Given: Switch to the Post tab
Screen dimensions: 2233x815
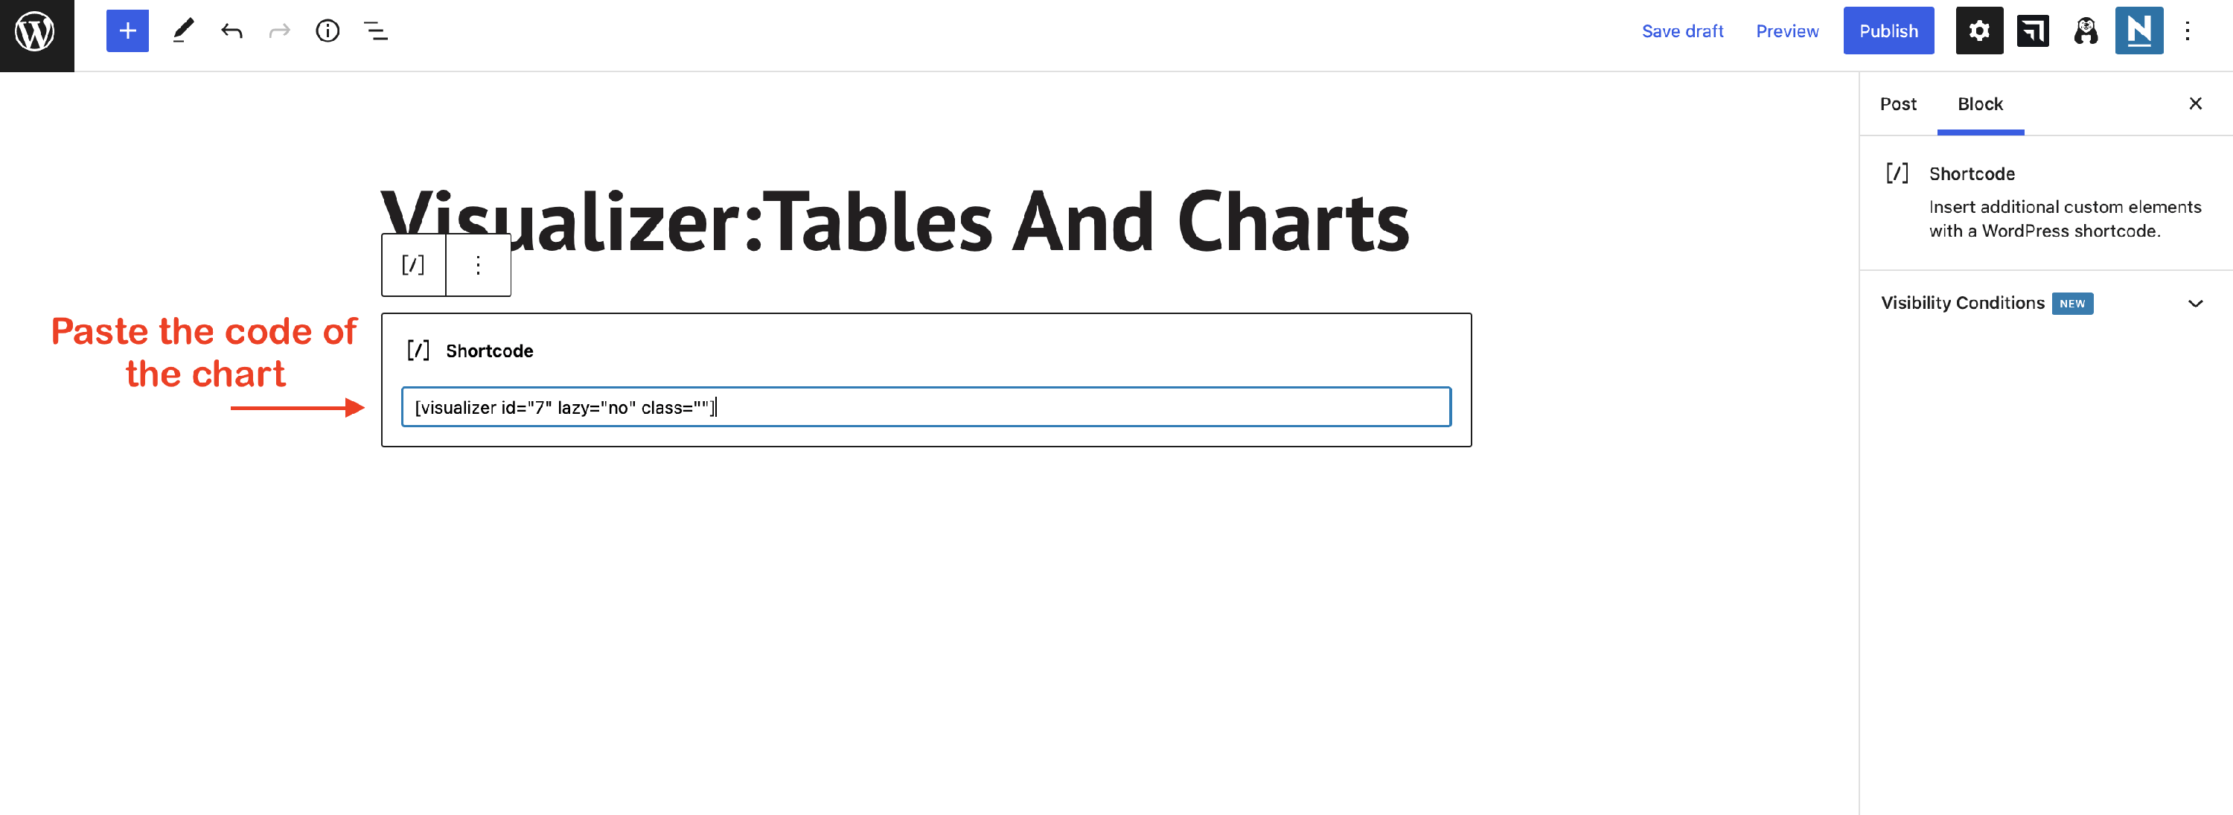Looking at the screenshot, I should (1897, 104).
